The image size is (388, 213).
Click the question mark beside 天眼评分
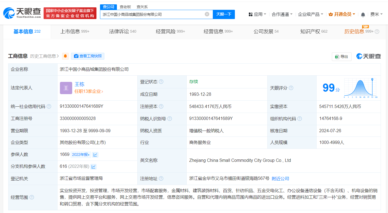pos(291,88)
